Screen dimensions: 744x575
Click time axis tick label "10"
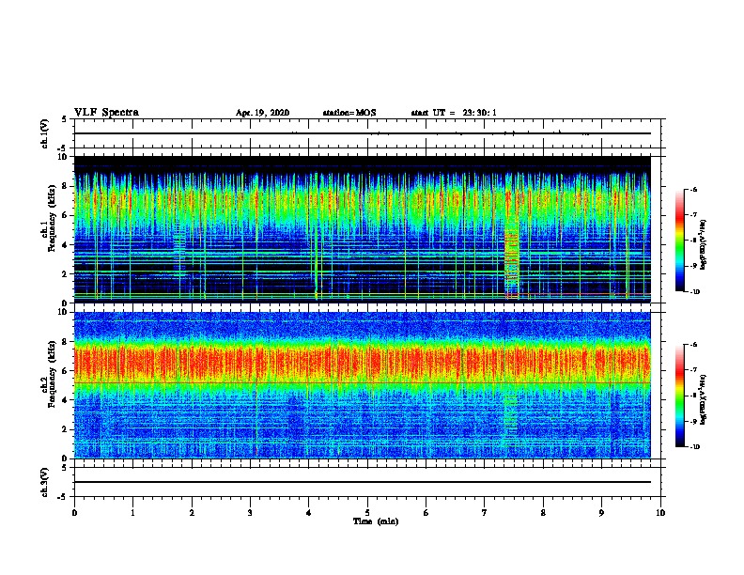coord(660,513)
